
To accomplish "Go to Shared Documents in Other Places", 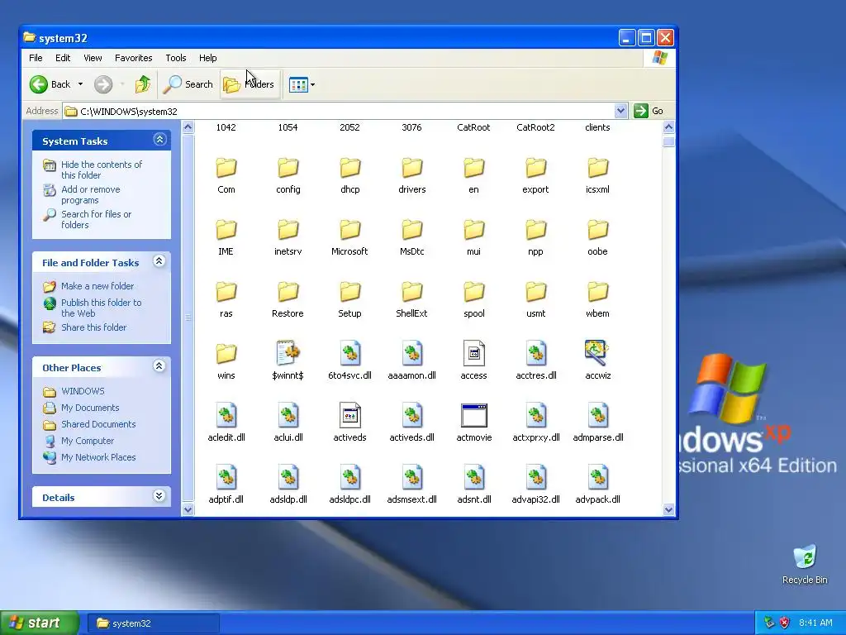I will (x=98, y=424).
